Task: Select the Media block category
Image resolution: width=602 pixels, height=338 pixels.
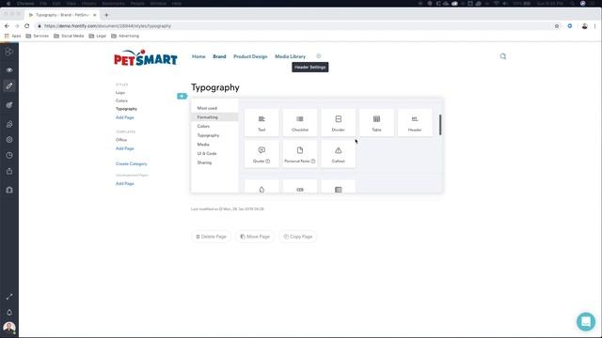Action: click(x=214, y=144)
